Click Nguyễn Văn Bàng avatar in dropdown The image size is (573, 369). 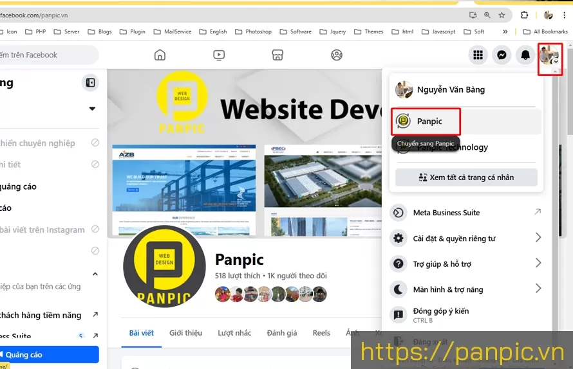(404, 89)
